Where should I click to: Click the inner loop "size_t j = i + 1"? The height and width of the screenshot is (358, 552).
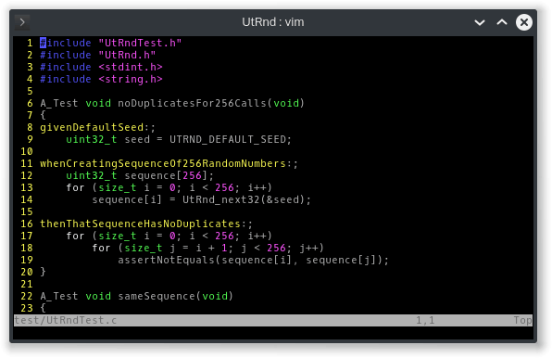point(176,248)
